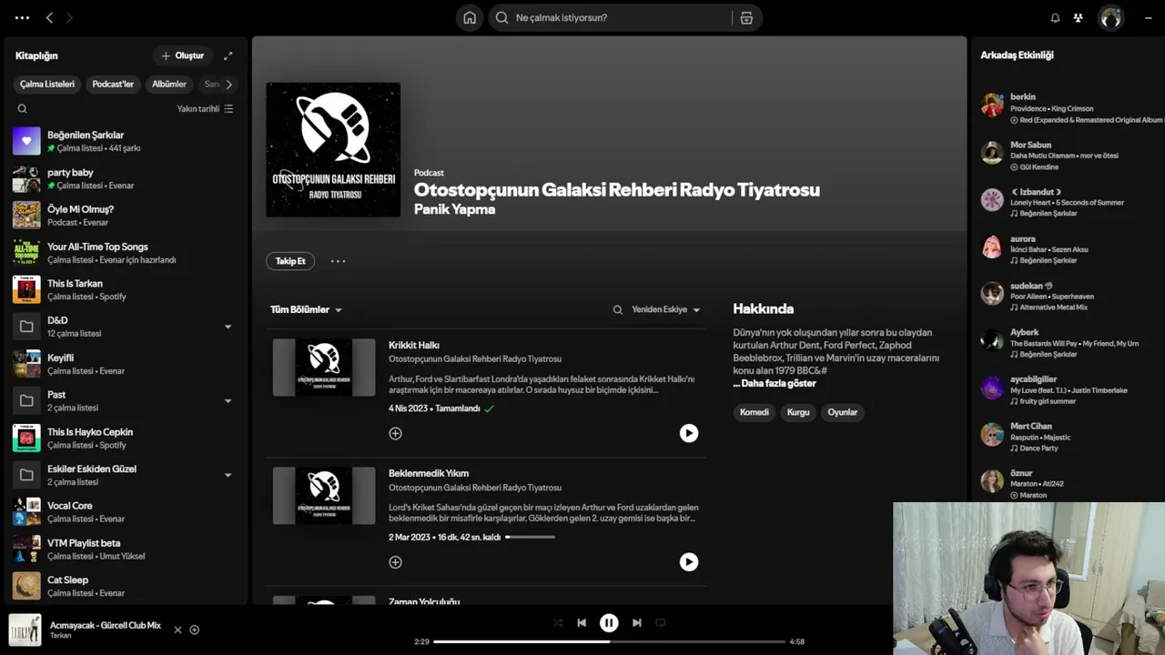Search within the library using the magnifier
Screen dimensions: 1165x655
click(22, 108)
